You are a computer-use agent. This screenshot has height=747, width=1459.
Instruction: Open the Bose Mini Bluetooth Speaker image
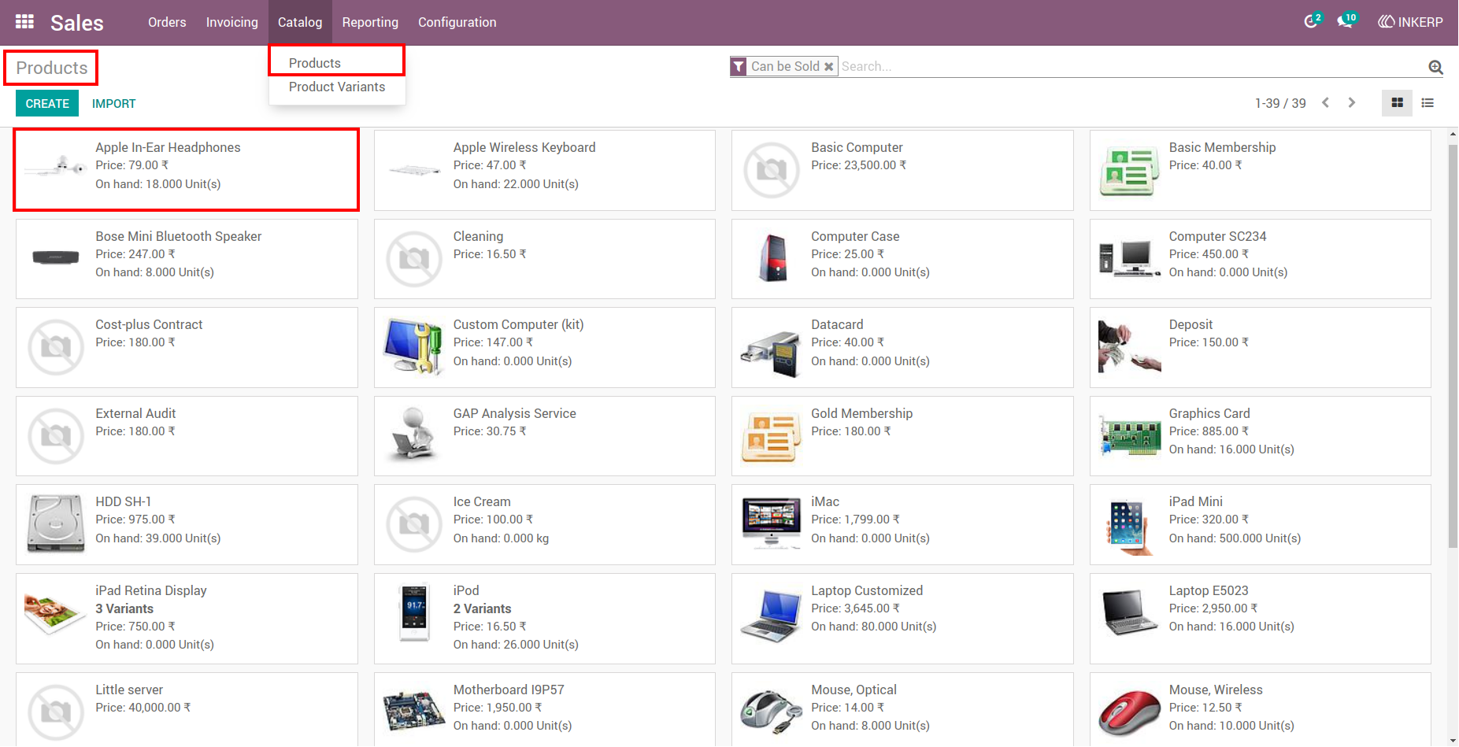pyautogui.click(x=56, y=257)
